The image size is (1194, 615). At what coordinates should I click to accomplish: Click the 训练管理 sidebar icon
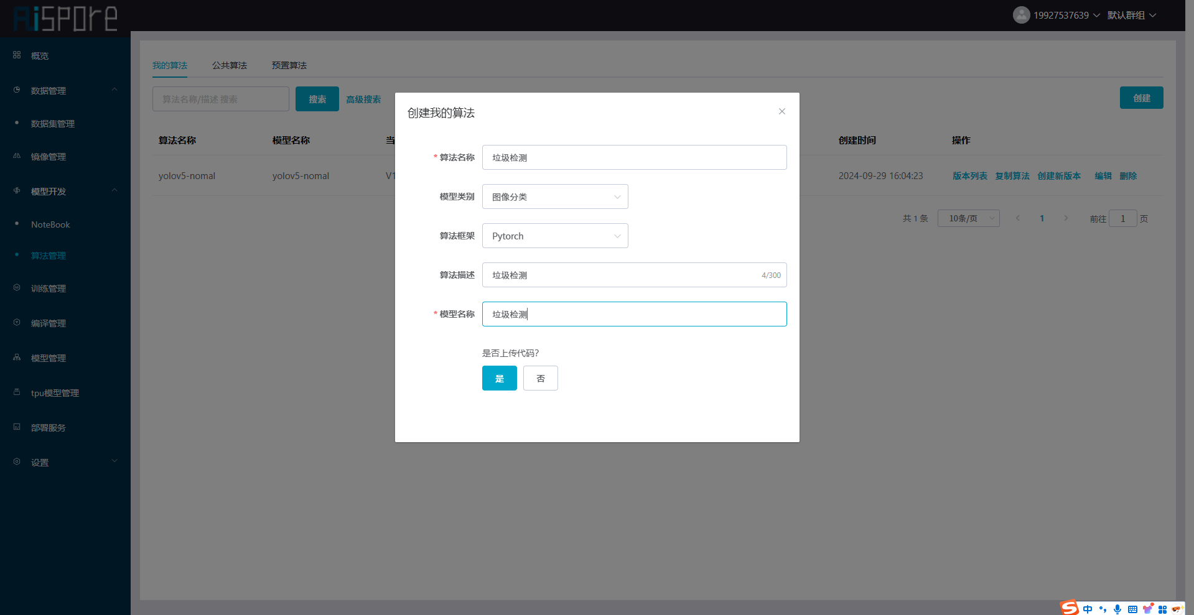click(x=17, y=288)
